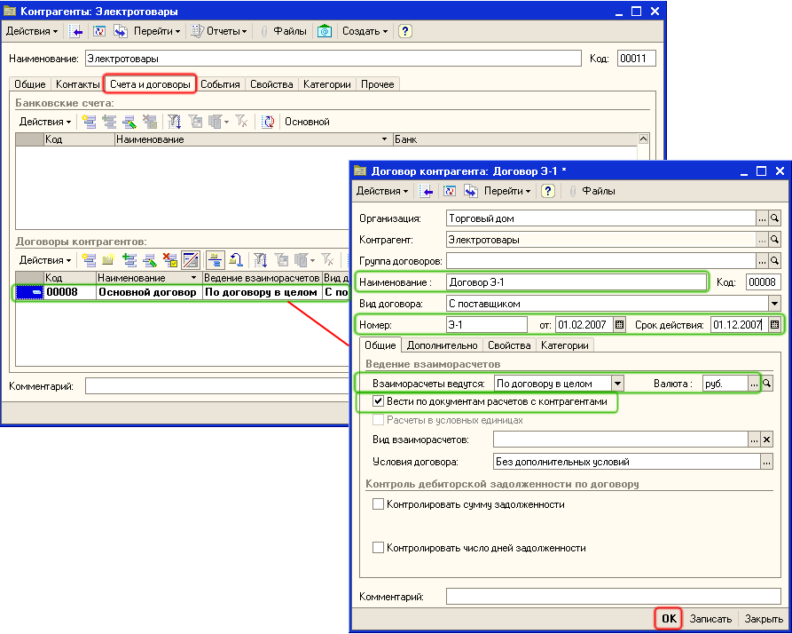Image resolution: width=792 pixels, height=634 pixels.
Task: Open Отчеты dropdown in Контрагенты toolbar
Action: pyautogui.click(x=219, y=31)
